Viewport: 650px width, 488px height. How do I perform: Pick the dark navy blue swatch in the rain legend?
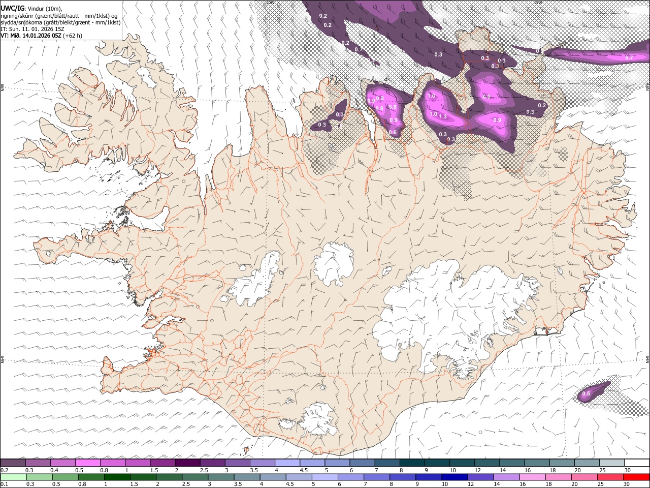click(x=454, y=477)
